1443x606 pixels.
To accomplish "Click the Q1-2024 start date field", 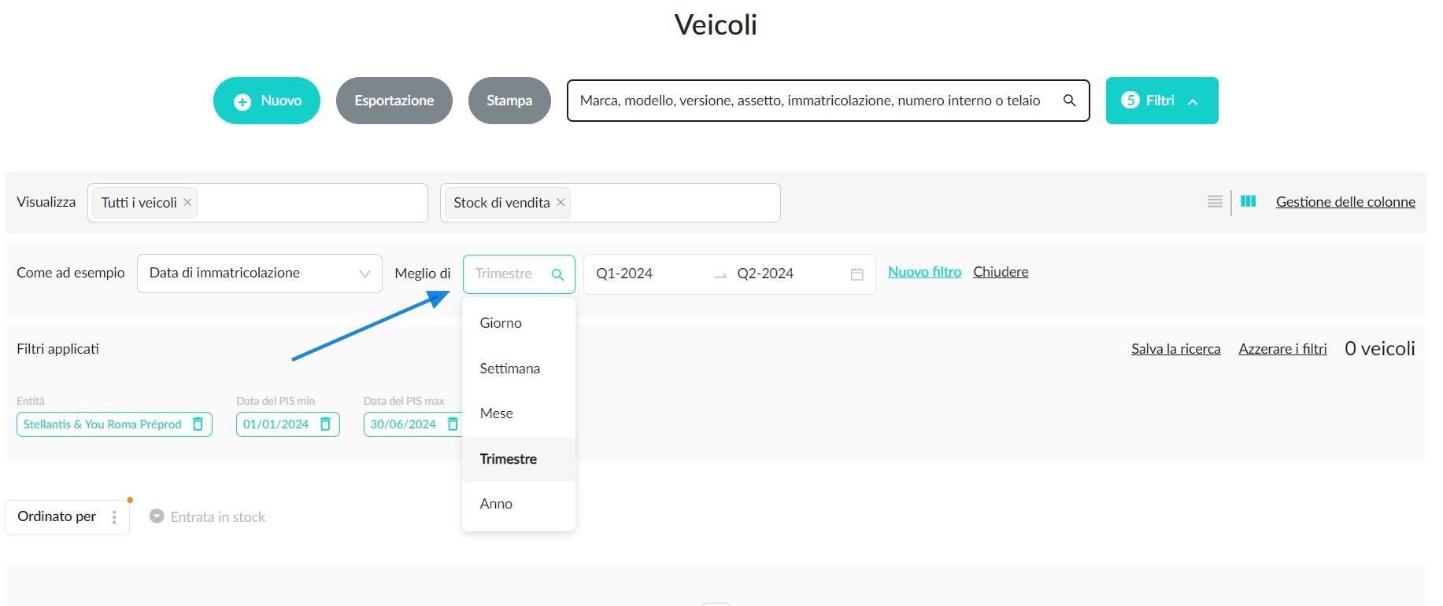I will [x=647, y=274].
